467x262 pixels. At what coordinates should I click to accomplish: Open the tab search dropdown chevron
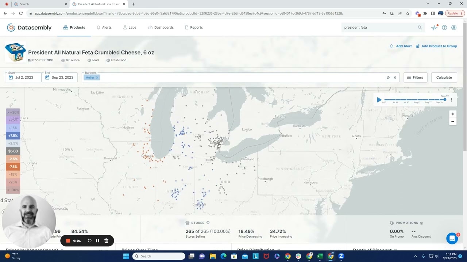coord(428,4)
